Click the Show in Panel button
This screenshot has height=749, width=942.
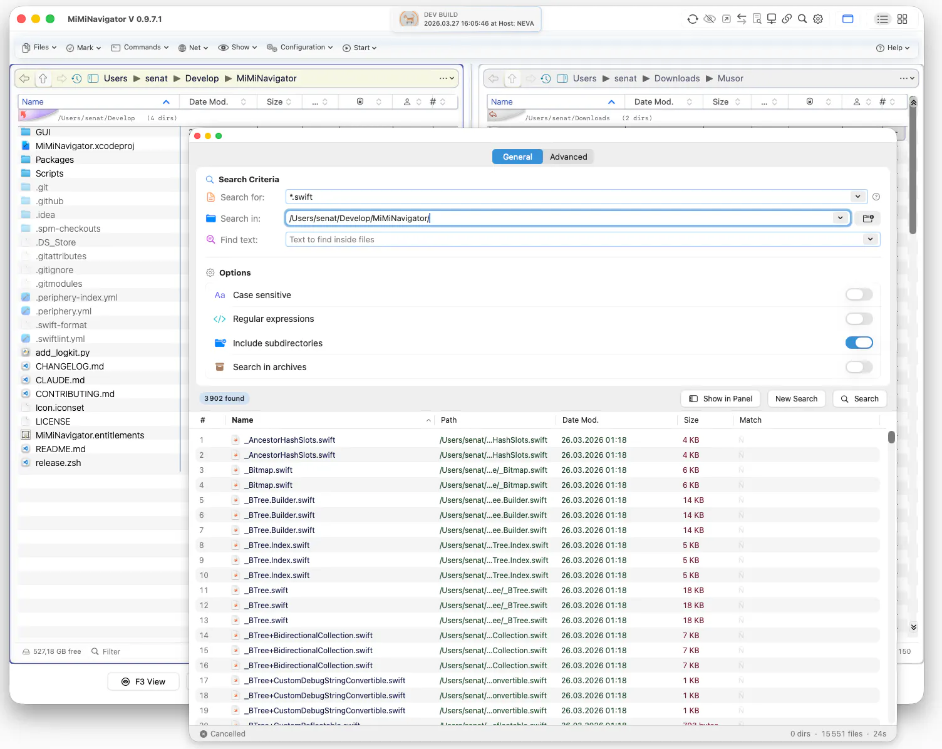721,399
